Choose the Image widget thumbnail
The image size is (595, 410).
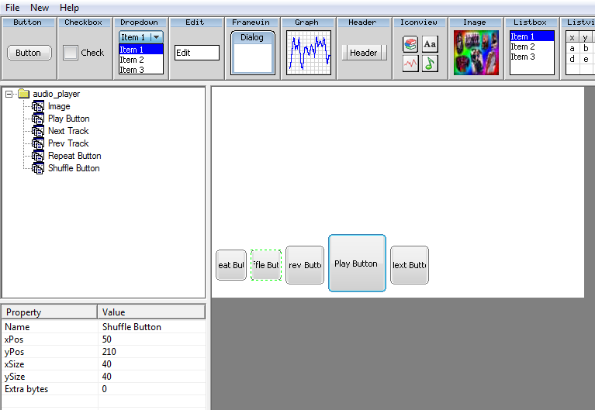(x=476, y=53)
